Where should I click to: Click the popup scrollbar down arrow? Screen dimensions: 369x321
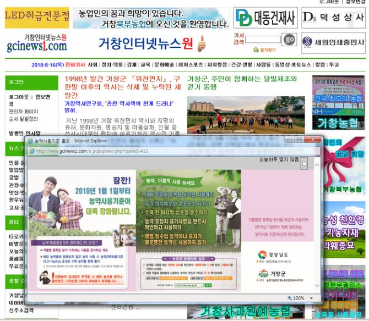(x=317, y=285)
